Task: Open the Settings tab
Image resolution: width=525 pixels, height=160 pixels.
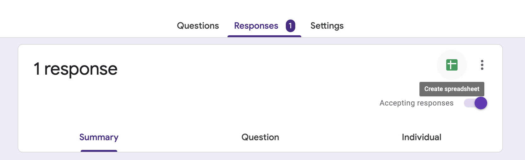Action: pos(327,26)
